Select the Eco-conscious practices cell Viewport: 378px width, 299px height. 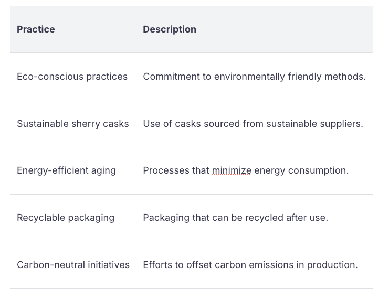(x=72, y=77)
